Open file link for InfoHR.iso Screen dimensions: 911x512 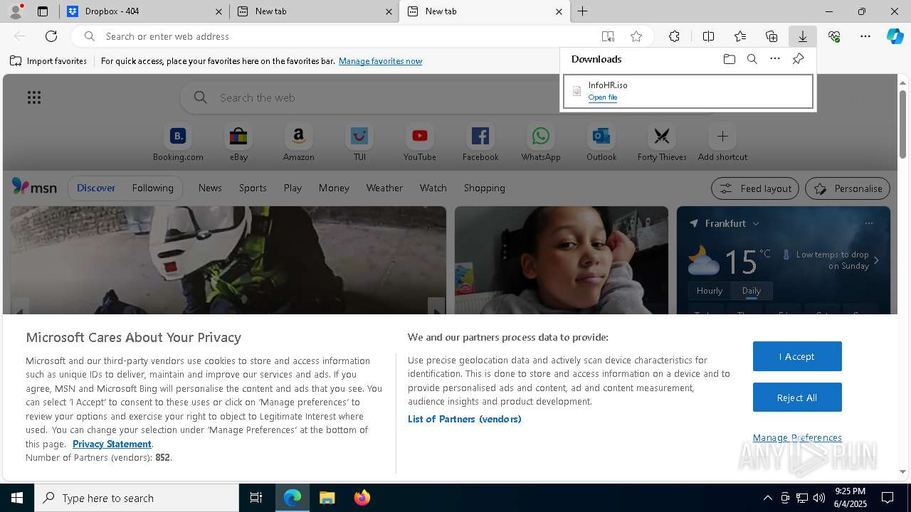603,97
